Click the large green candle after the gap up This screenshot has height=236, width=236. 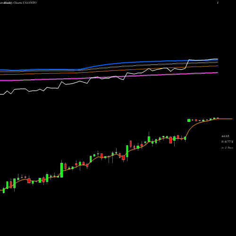tap(189, 120)
